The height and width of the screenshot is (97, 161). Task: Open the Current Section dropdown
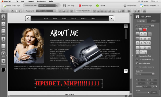[x=48, y=6]
